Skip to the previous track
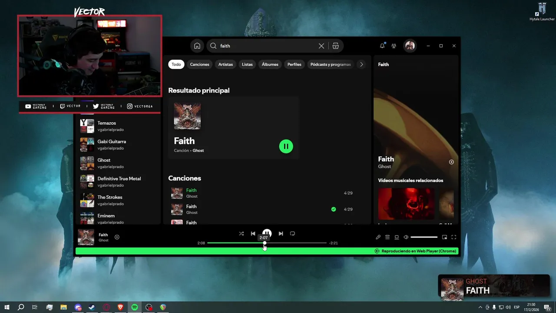 (x=253, y=233)
